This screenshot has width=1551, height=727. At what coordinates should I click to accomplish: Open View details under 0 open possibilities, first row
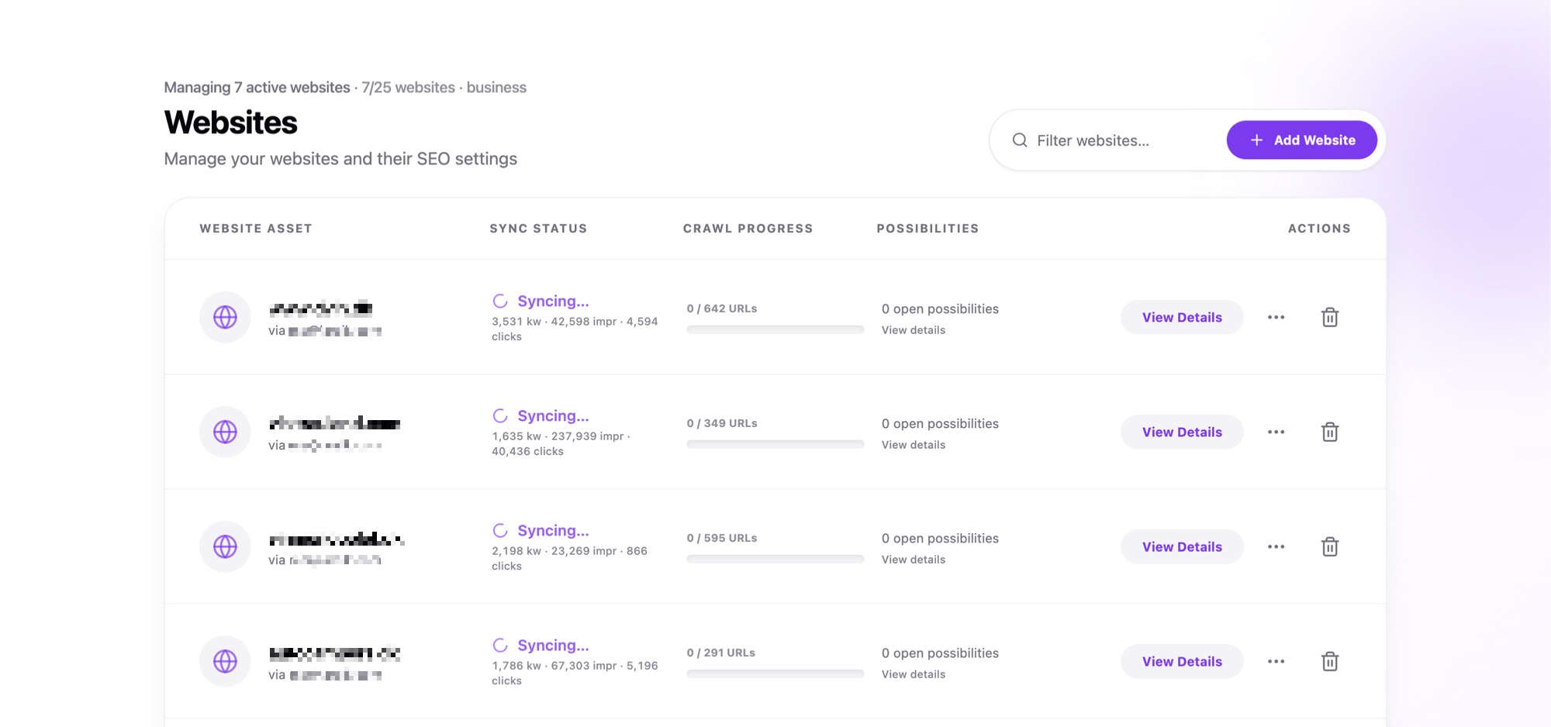[x=913, y=329]
